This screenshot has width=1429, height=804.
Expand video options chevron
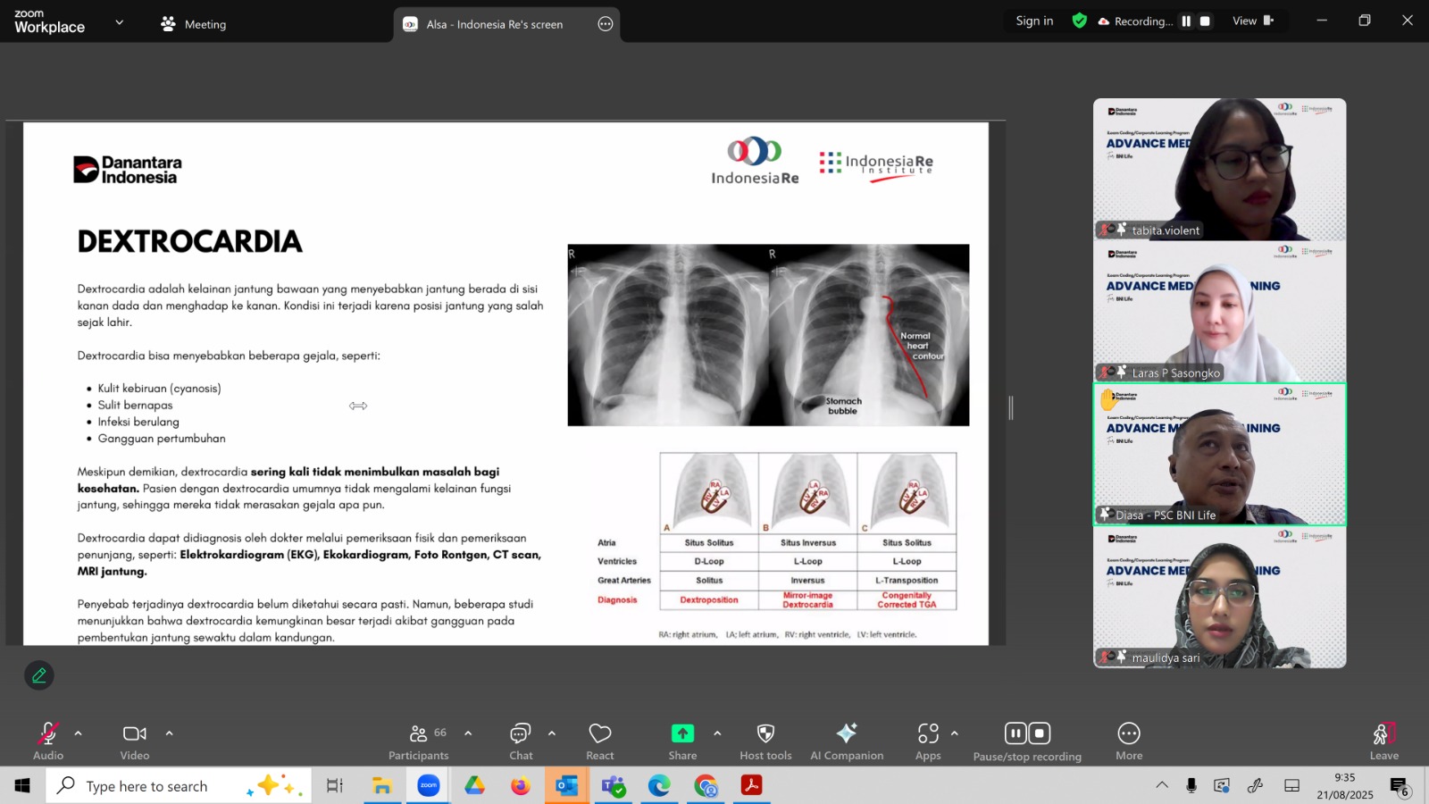[x=170, y=733]
